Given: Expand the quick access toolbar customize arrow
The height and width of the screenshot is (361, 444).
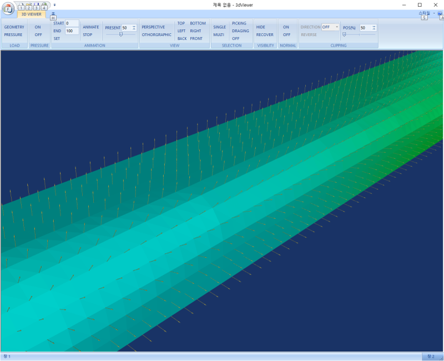Looking at the screenshot, I should click(x=54, y=5).
